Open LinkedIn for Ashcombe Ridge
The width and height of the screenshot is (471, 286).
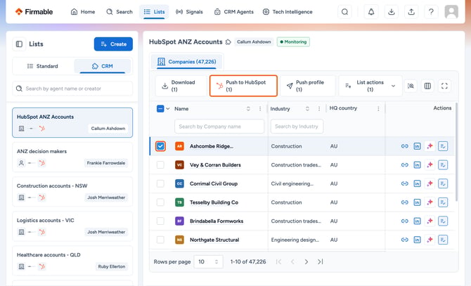[x=418, y=146]
